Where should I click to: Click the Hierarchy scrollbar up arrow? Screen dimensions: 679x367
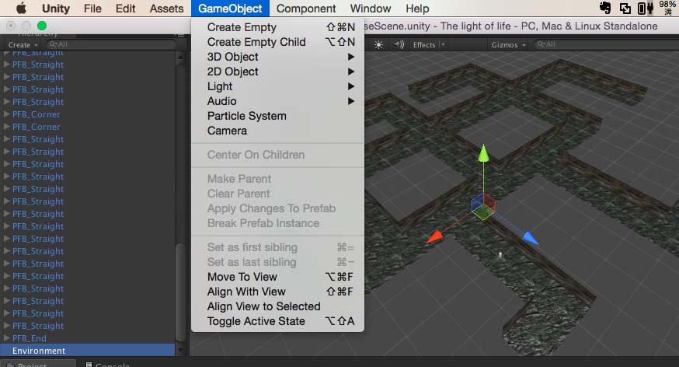[180, 57]
